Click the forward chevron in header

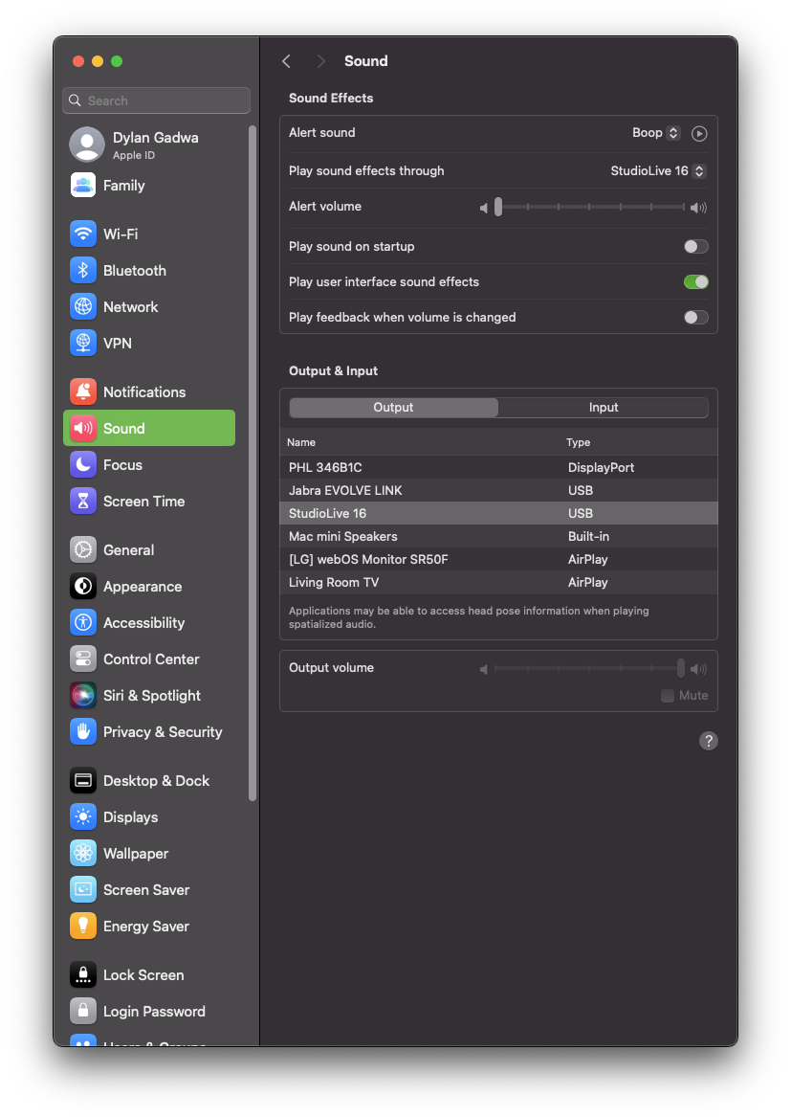pyautogui.click(x=320, y=61)
